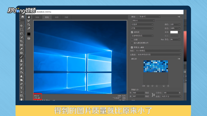Screen dimensions: 207x116
Task: Click the trash delete color icon
Action: point(168,86)
